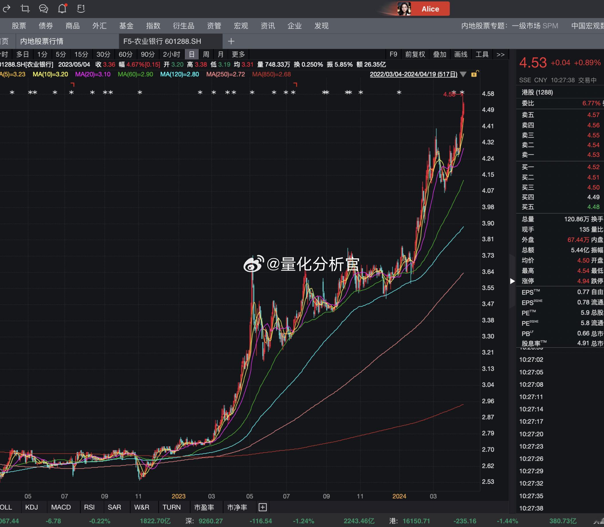Open 基金 menu
604x527 pixels.
pos(126,26)
